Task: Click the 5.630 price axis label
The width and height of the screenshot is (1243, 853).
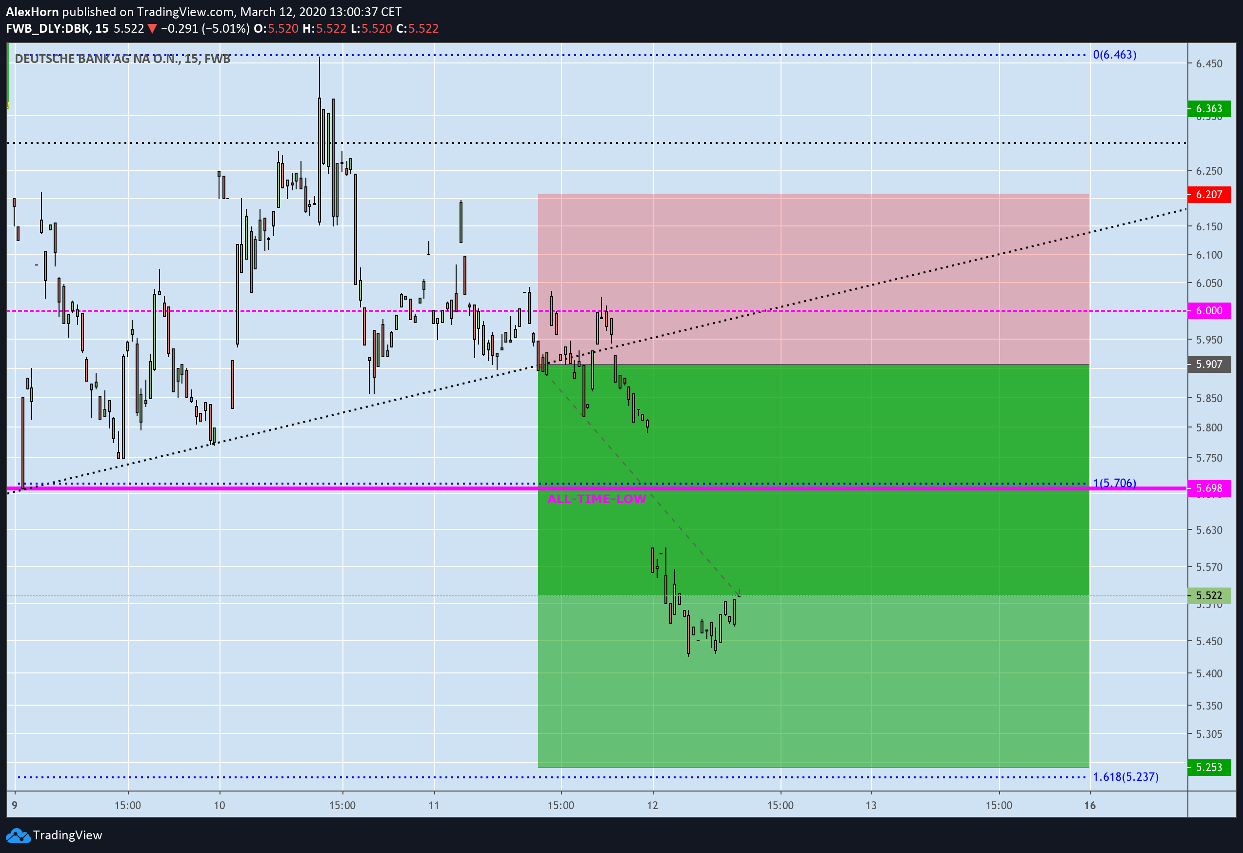Action: (x=1209, y=530)
